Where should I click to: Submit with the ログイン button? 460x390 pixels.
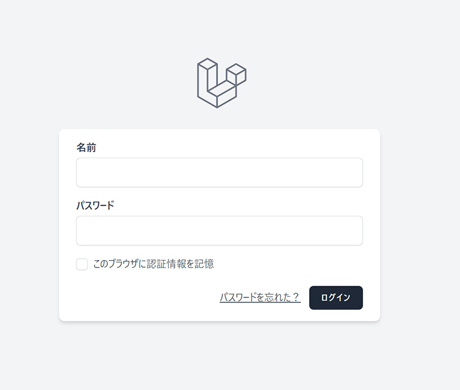tap(336, 297)
